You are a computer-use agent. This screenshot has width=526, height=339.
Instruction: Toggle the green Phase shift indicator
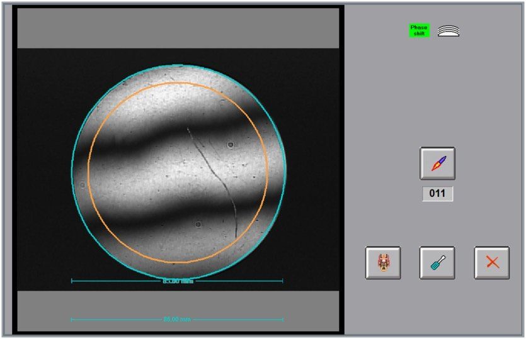(x=419, y=30)
